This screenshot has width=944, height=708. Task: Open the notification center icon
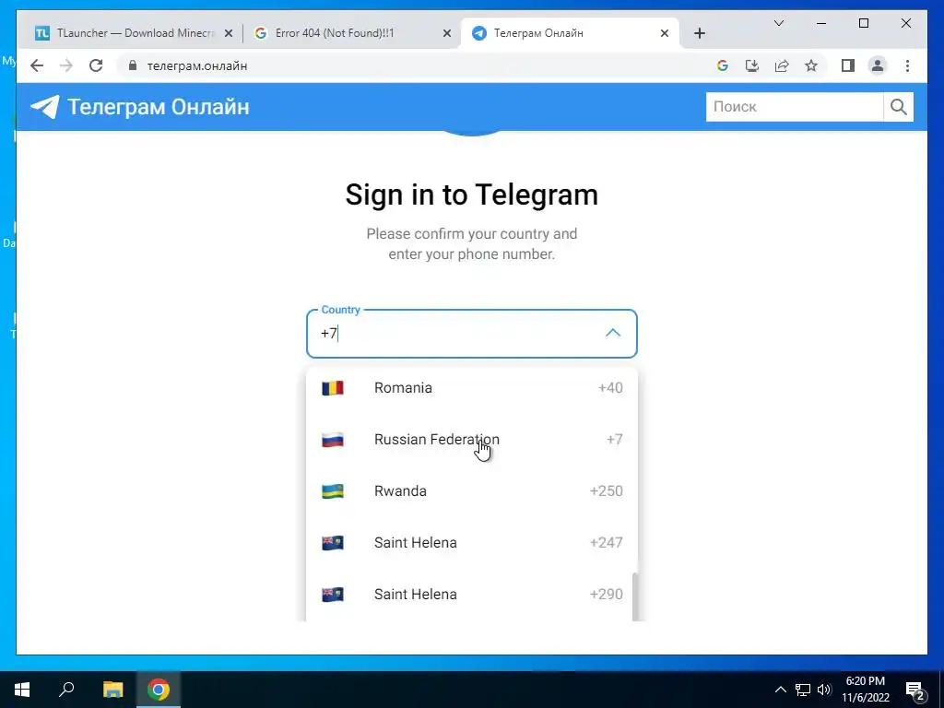tap(914, 690)
